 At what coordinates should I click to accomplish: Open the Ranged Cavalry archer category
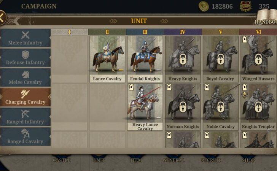point(25,137)
